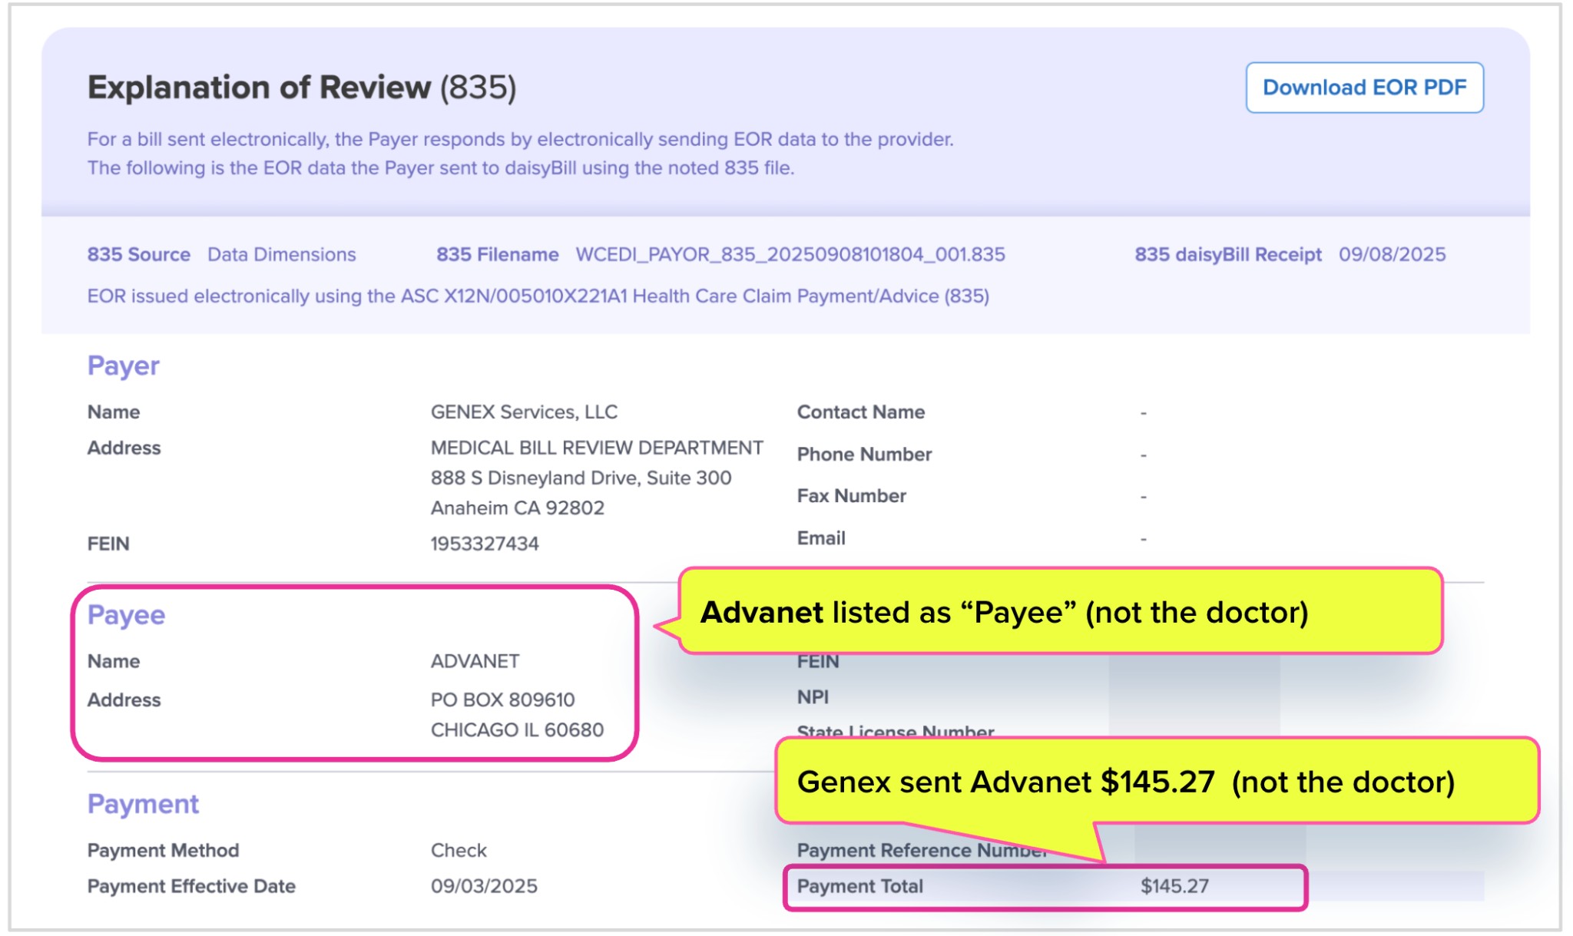Viewport: 1573px width, 936px height.
Task: Click payer name GENEX Services, LLC
Action: click(524, 412)
